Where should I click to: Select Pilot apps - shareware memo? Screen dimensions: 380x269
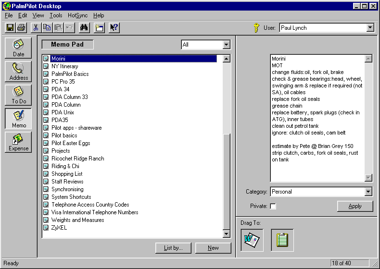(76, 128)
